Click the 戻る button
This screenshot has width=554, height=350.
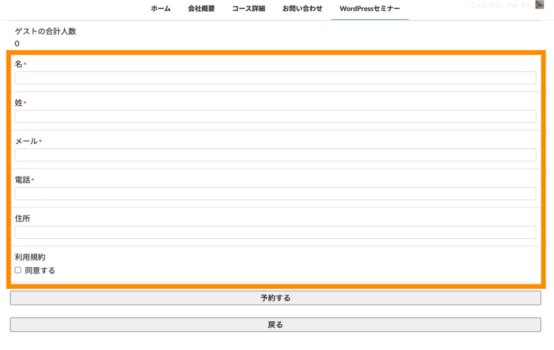pos(275,325)
